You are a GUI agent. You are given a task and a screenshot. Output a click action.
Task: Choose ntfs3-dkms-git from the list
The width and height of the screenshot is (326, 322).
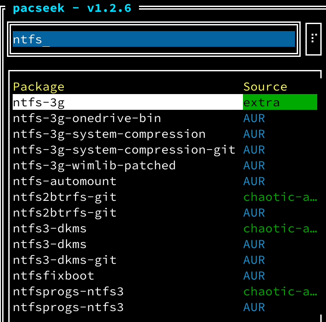coord(64,260)
